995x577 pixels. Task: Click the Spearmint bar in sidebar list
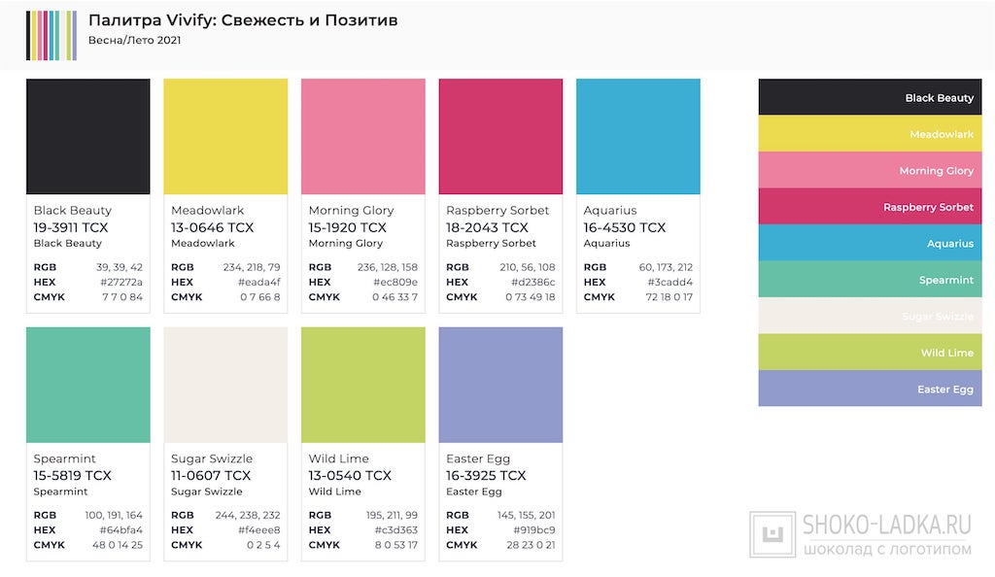(870, 280)
